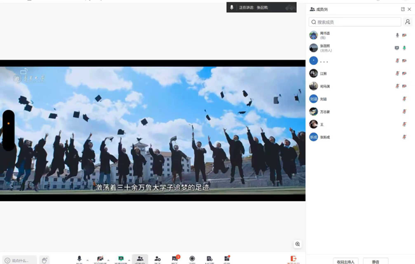The image size is (415, 264).
Task: Expand the arrow beside screen share
Action: click(129, 260)
